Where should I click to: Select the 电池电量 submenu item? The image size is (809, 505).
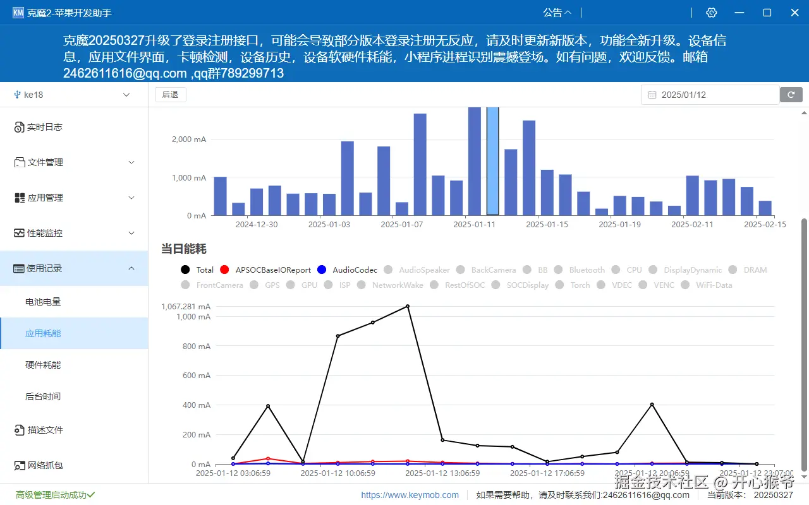click(74, 302)
